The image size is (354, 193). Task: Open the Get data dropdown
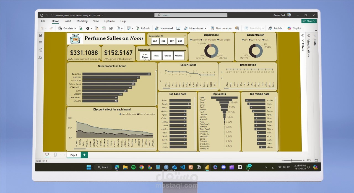[x=67, y=28]
